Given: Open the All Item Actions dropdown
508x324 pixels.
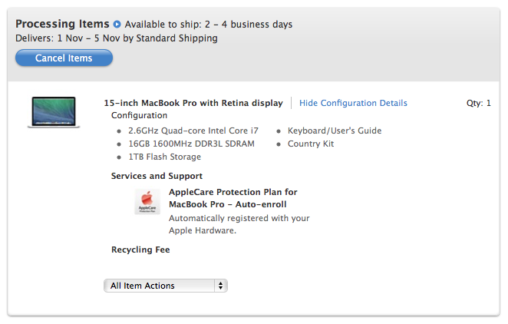Looking at the screenshot, I should [x=166, y=286].
